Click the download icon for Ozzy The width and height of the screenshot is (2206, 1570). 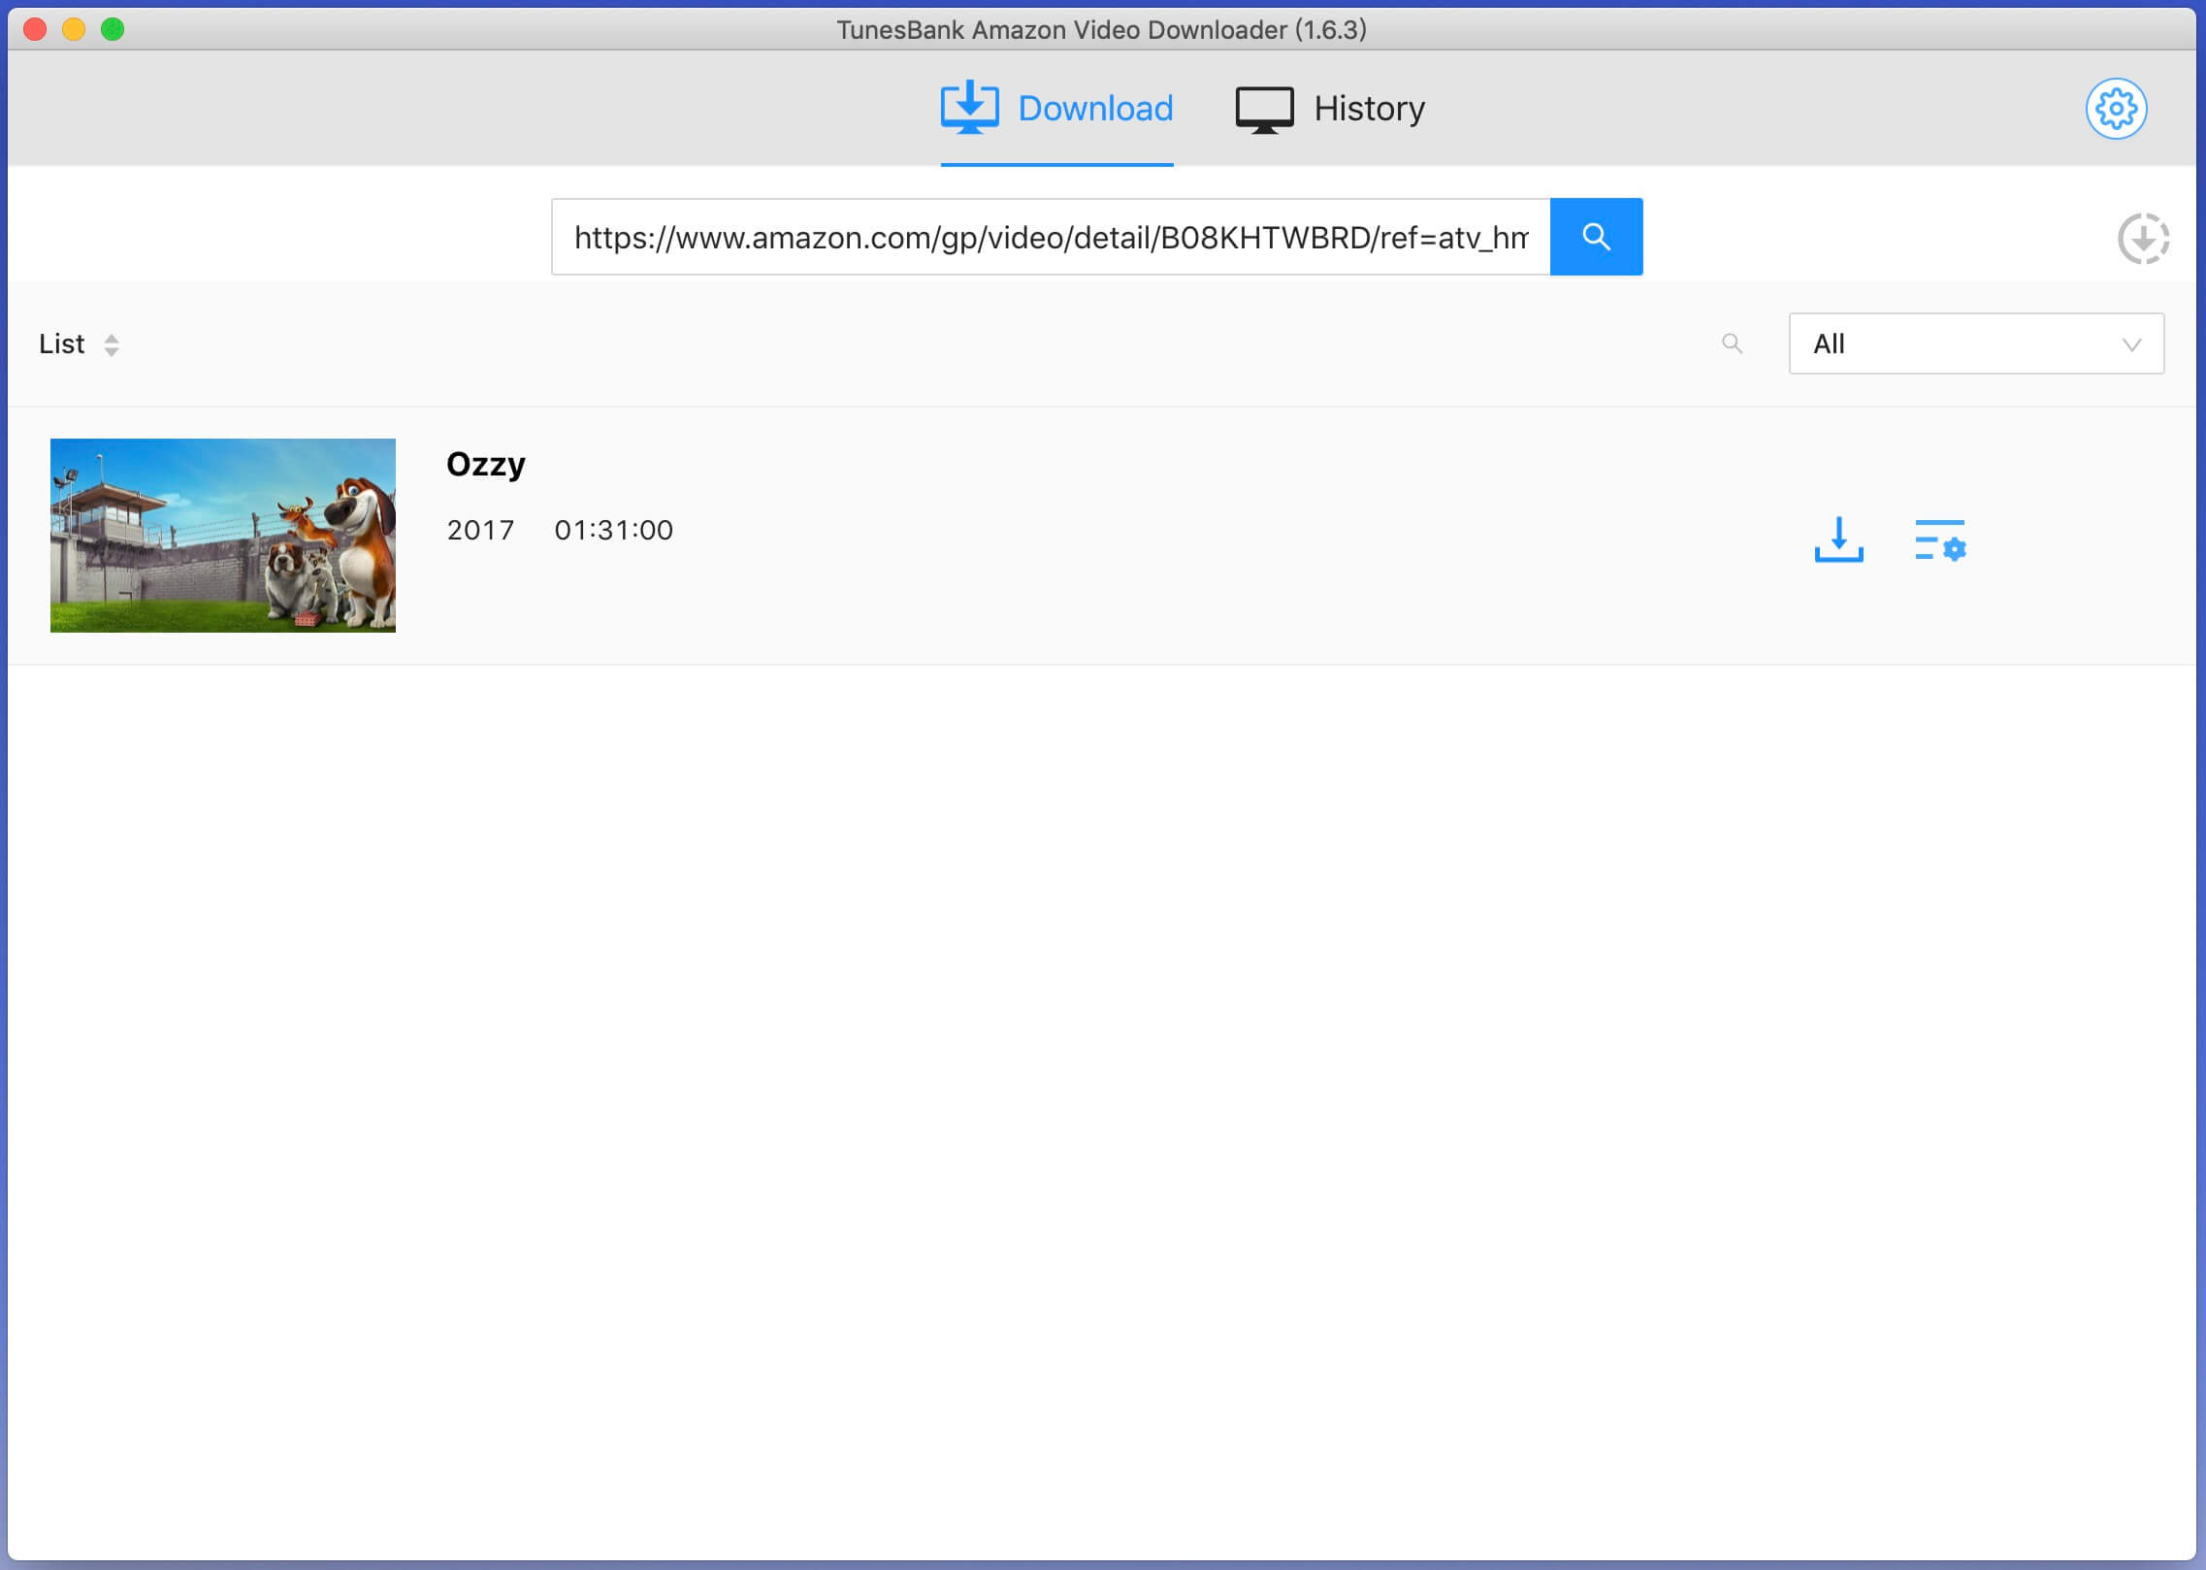click(1839, 540)
